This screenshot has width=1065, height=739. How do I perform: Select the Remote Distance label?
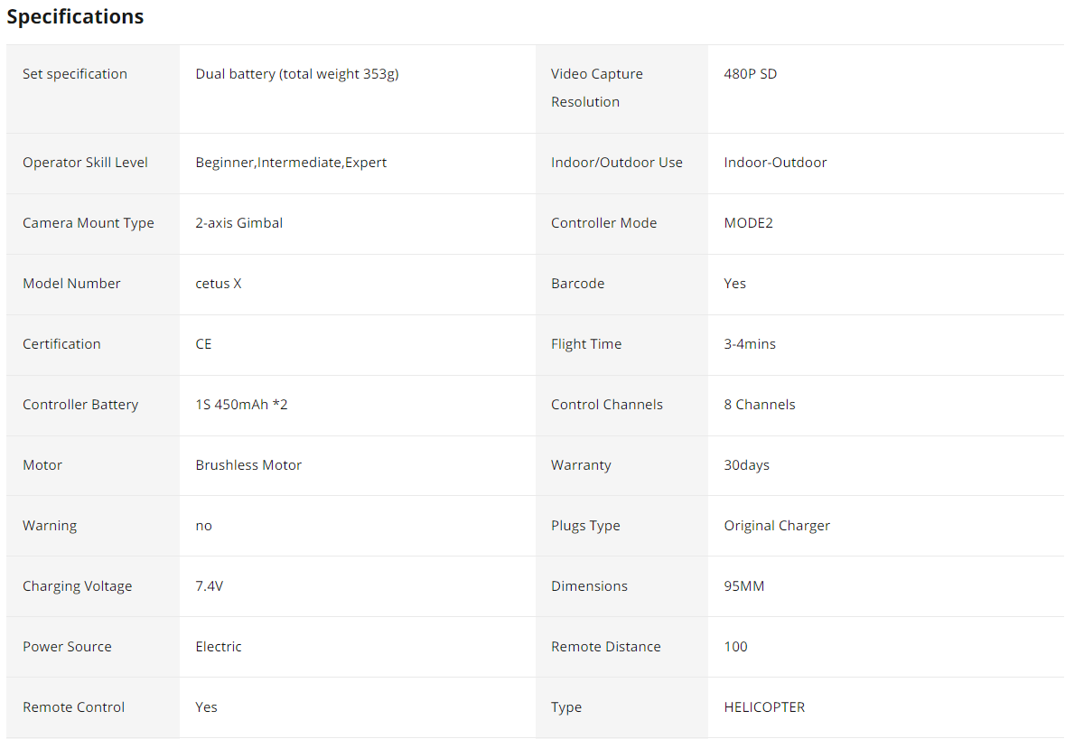coord(606,646)
